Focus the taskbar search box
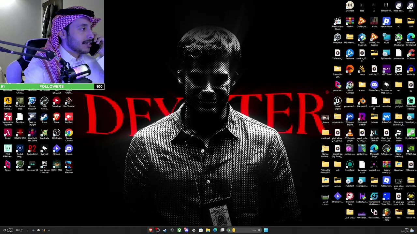The width and height of the screenshot is (417, 234). coord(244,230)
